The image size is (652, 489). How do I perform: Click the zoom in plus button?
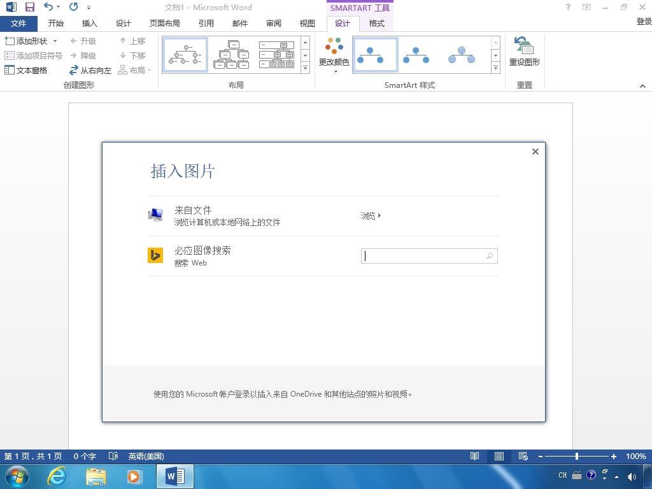coord(613,457)
